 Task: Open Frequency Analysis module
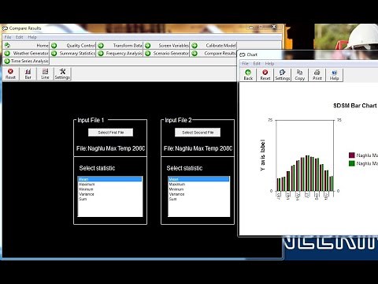(x=120, y=54)
